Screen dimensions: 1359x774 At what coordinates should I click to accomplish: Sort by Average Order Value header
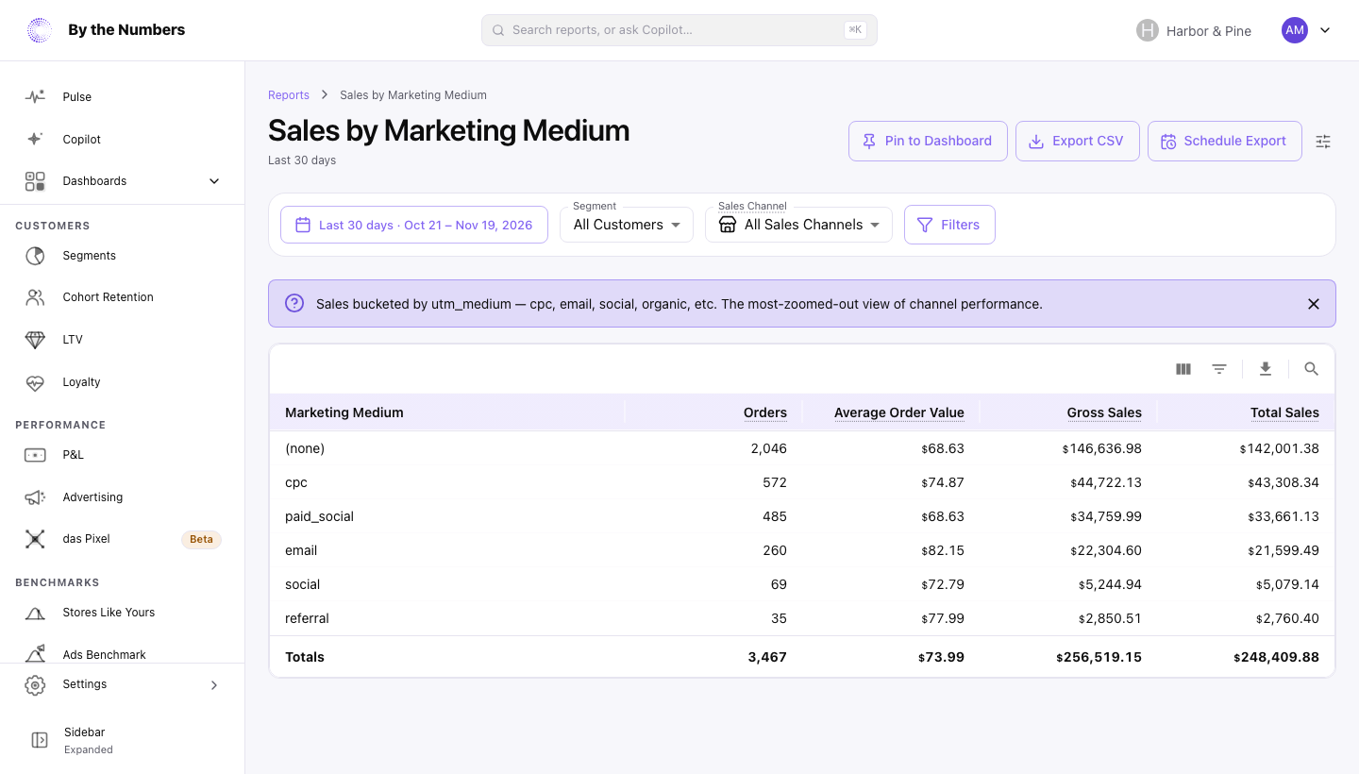(899, 412)
